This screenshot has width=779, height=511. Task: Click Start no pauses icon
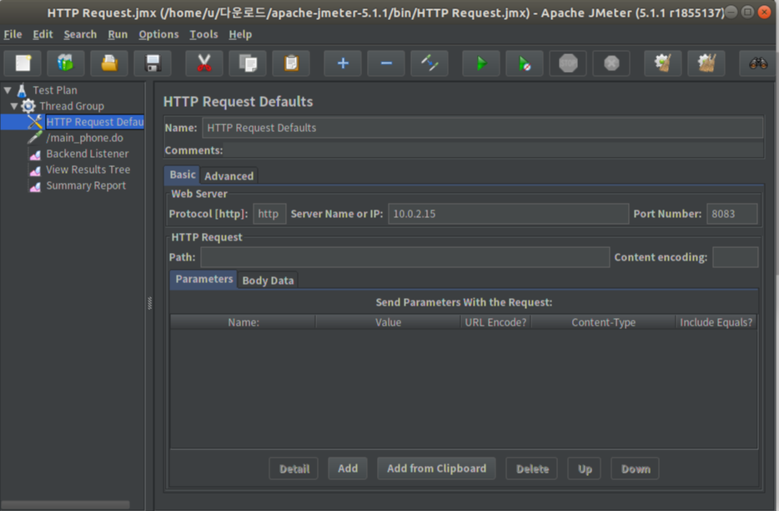tap(525, 63)
